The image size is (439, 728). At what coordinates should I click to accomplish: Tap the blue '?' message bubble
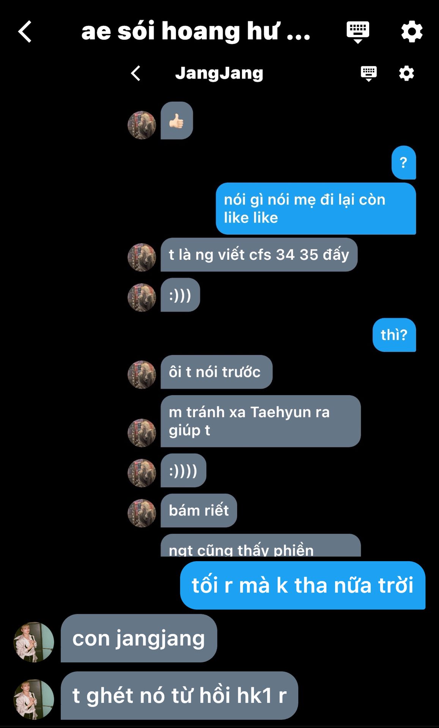pyautogui.click(x=404, y=162)
